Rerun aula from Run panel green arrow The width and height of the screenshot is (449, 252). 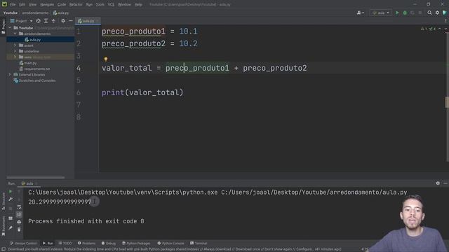click(11, 191)
